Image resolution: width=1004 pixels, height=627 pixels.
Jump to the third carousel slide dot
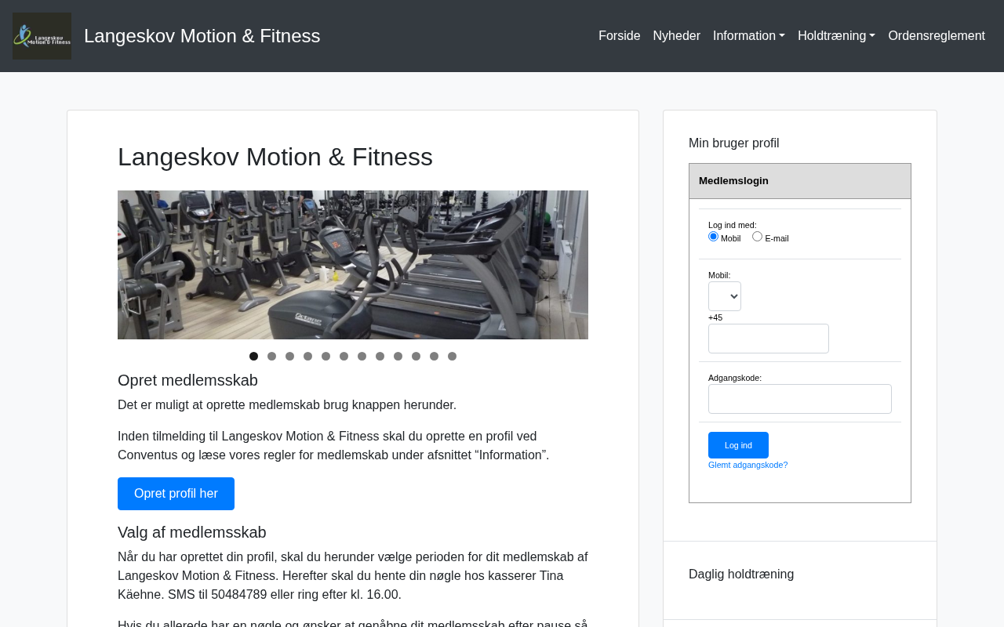pyautogui.click(x=289, y=357)
